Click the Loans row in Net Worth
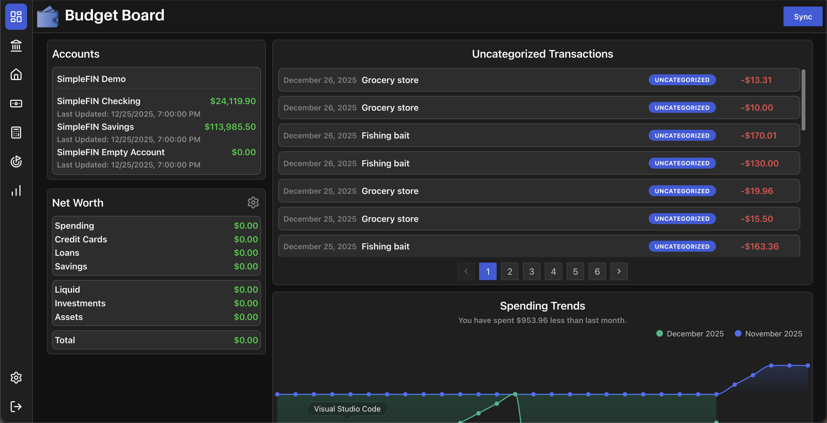The width and height of the screenshot is (827, 423). (156, 253)
